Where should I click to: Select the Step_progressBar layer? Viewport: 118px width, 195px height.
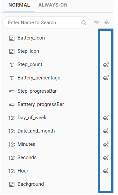[x=50, y=91]
